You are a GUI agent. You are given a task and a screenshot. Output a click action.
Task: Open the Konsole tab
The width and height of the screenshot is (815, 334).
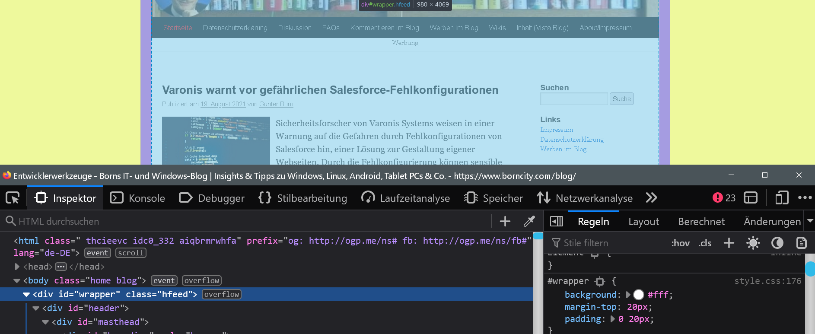coord(137,198)
